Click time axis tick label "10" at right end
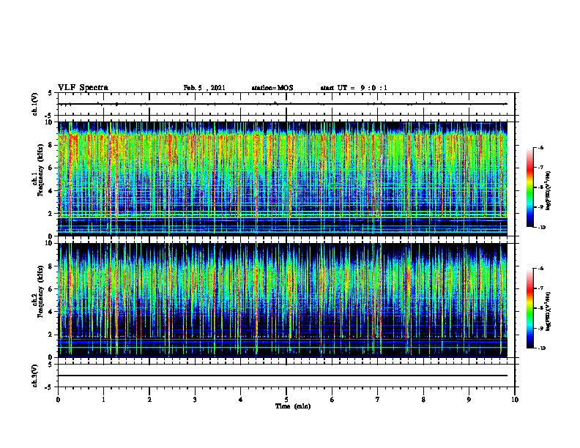 point(515,400)
